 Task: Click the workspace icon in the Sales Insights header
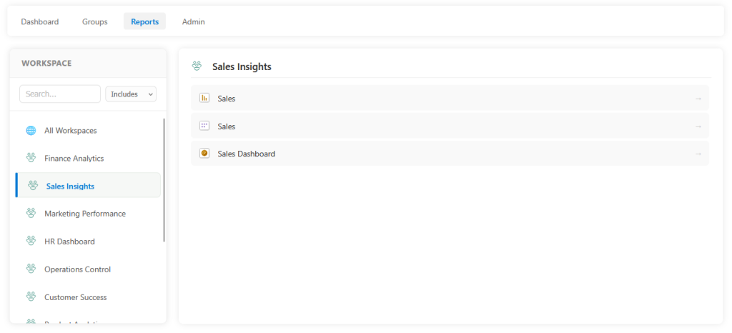coord(197,66)
